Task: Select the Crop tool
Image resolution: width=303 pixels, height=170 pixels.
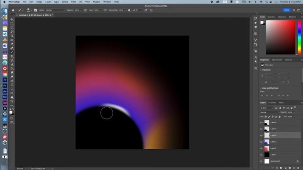Action: [x=12, y=36]
